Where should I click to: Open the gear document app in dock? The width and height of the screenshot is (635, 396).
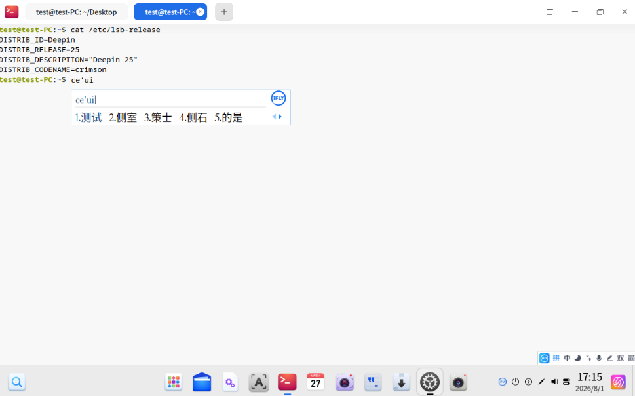[x=231, y=382]
